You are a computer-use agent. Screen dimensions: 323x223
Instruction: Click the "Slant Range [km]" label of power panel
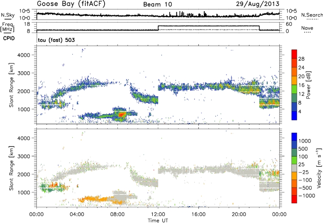[11, 85]
